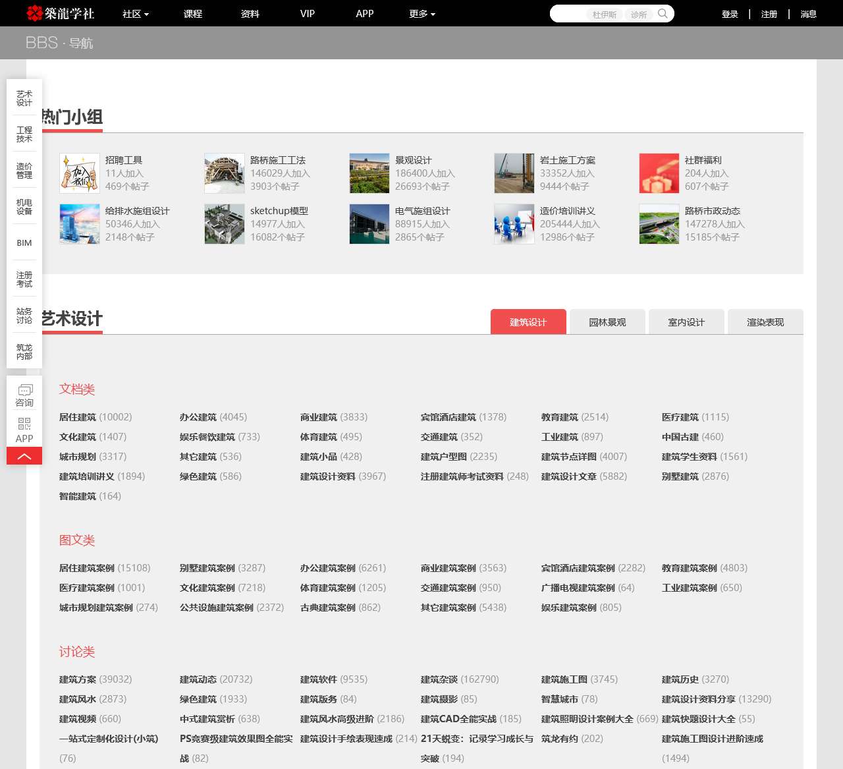
Task: Open the 城市规划 (3317) category
Action: (x=93, y=457)
